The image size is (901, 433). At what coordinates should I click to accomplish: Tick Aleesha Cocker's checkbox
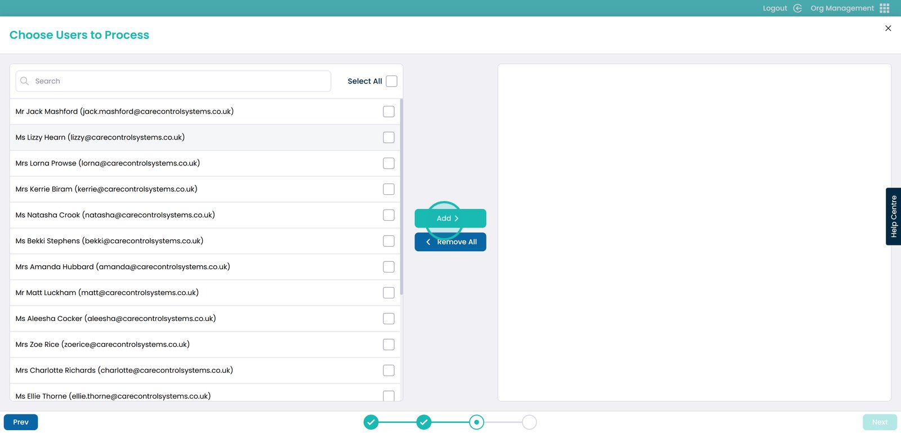tap(389, 319)
